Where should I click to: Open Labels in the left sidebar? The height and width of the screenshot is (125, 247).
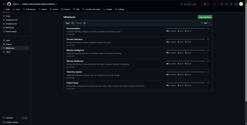coord(15,52)
